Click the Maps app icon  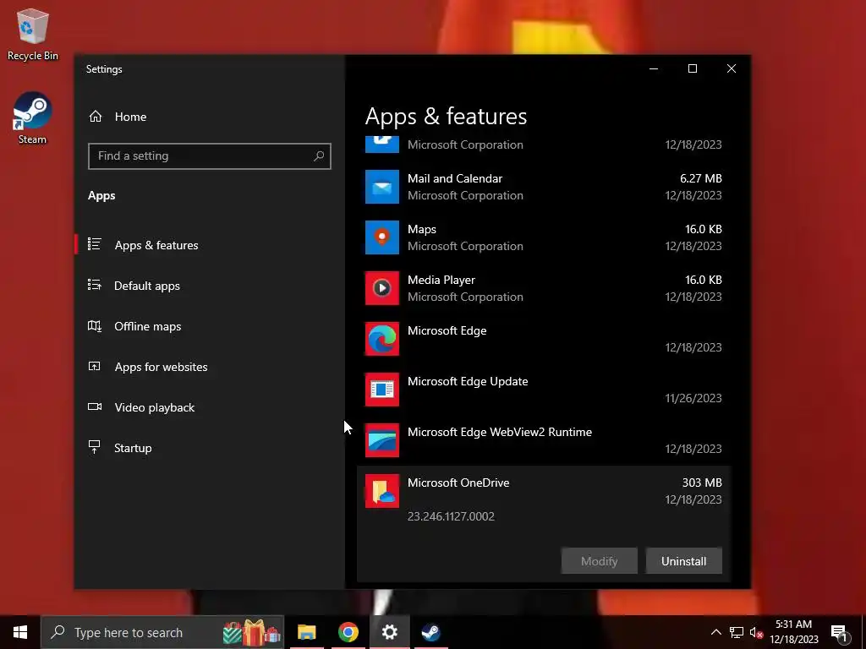(x=382, y=237)
